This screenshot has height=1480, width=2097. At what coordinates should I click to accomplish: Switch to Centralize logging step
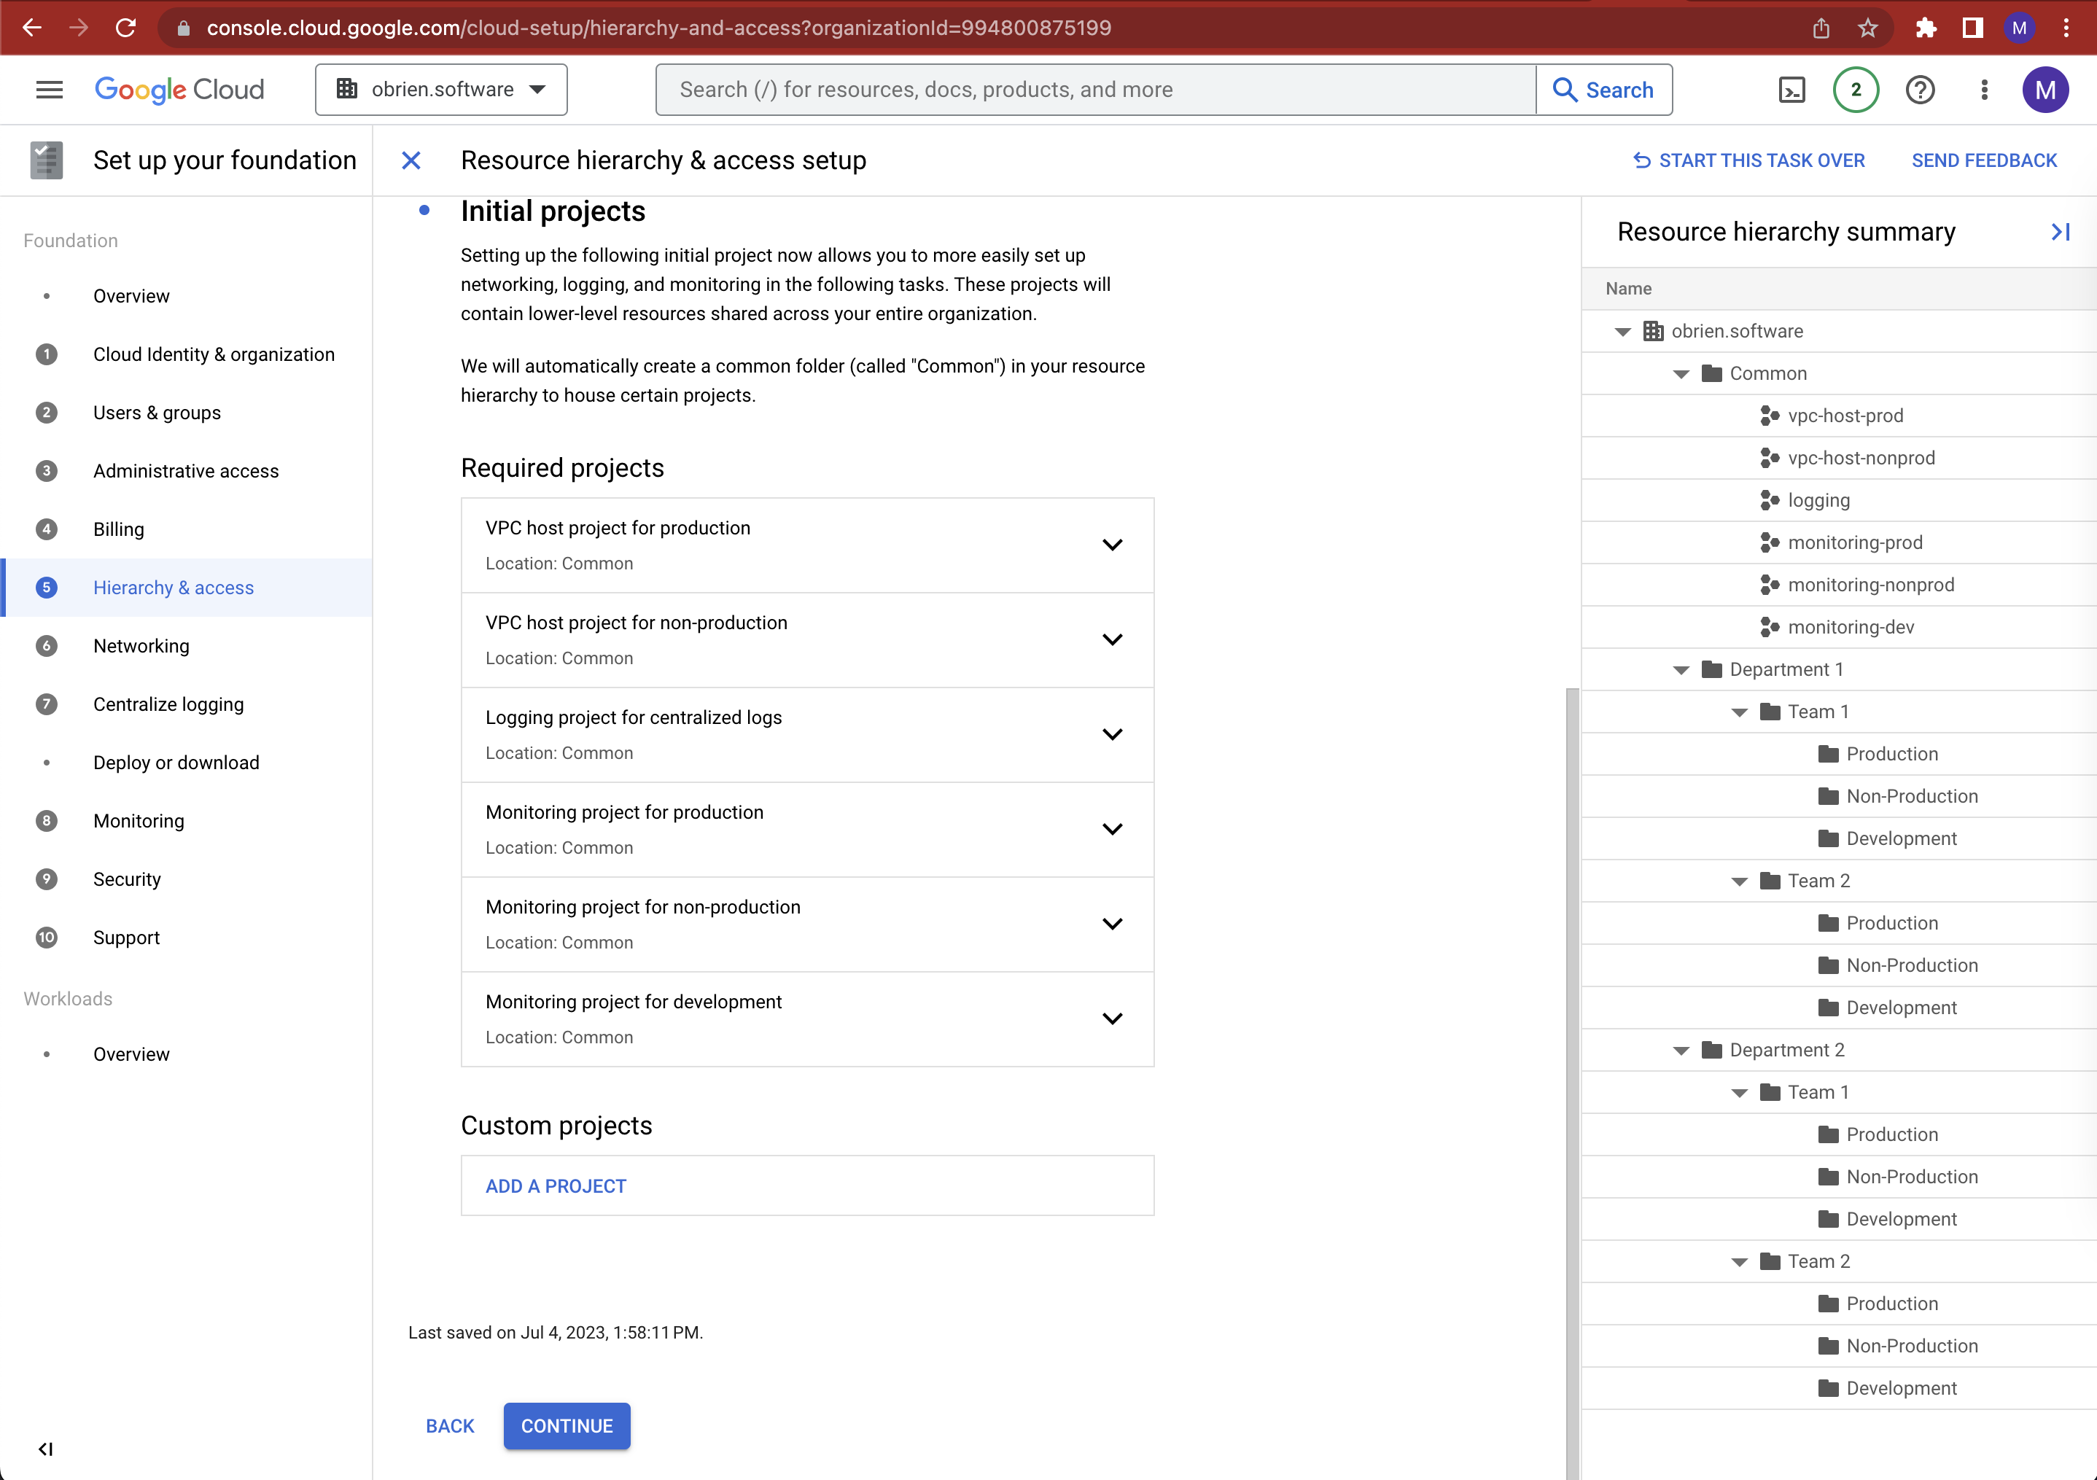pyautogui.click(x=168, y=704)
